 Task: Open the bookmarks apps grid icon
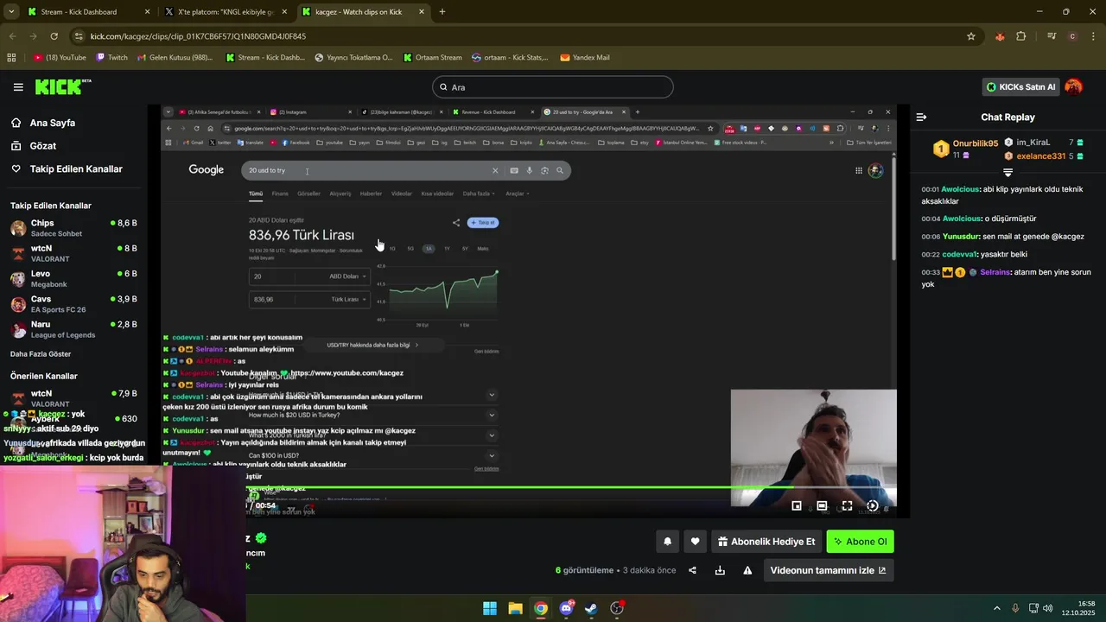pos(11,58)
